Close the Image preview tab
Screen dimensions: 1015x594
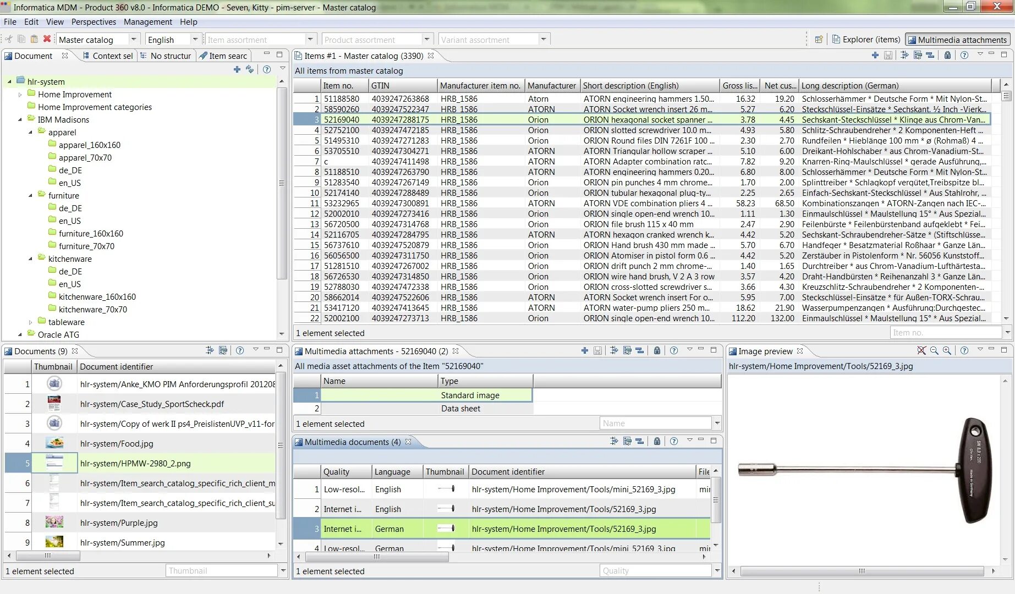(800, 351)
